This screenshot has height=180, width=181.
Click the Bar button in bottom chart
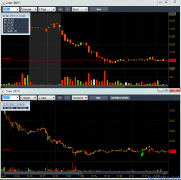[99, 98]
